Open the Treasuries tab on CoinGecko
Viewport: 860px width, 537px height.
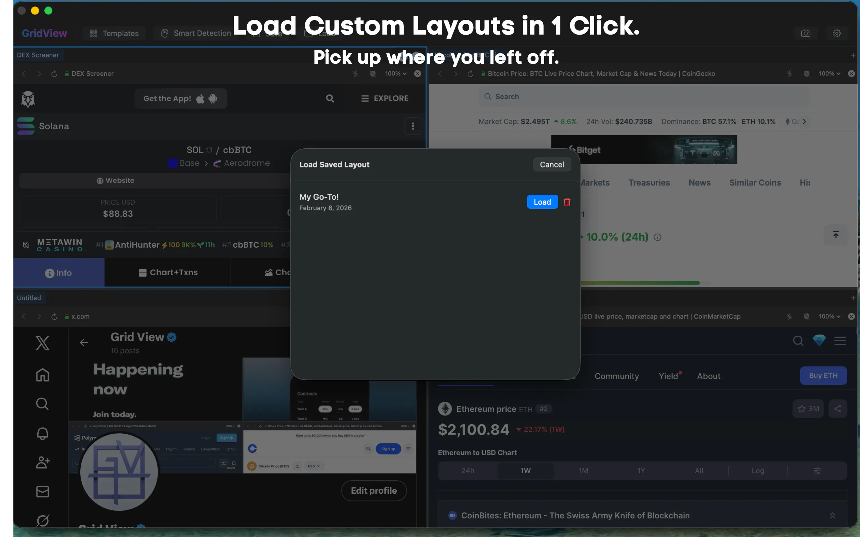[x=649, y=183]
